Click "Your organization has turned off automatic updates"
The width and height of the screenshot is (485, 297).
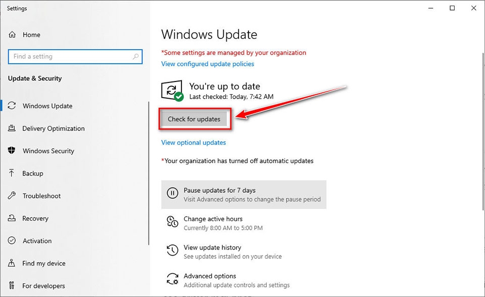(x=237, y=161)
